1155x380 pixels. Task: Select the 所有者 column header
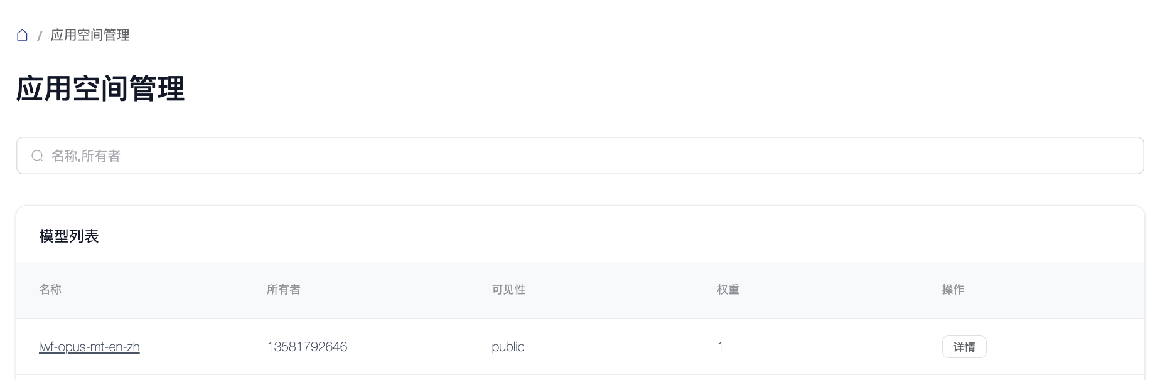click(x=284, y=290)
